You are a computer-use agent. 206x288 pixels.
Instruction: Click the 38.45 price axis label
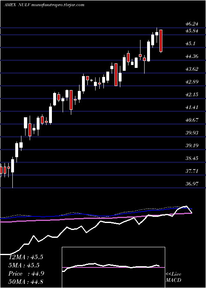192,158
